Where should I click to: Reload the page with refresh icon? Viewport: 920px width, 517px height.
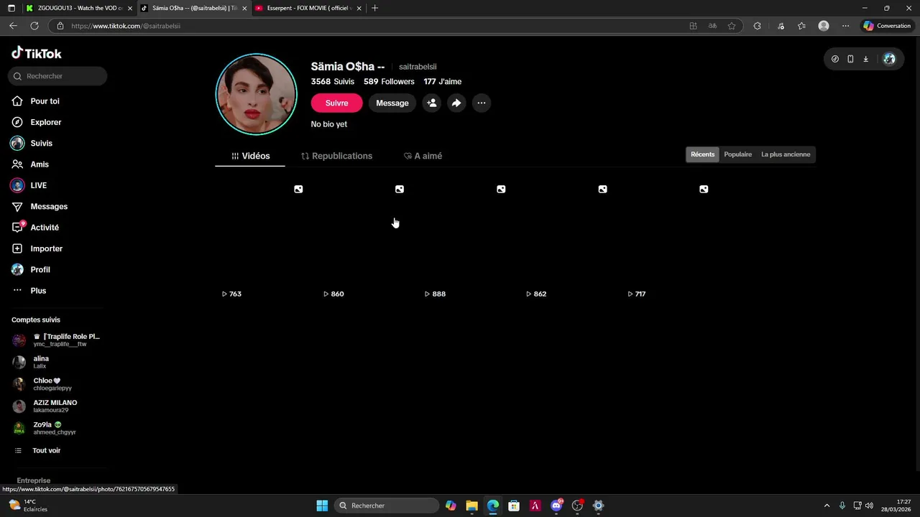coord(34,26)
